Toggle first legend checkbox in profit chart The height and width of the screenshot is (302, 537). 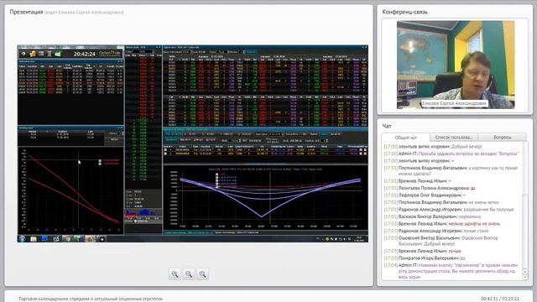(216, 174)
